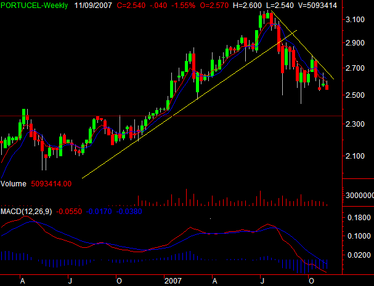The width and height of the screenshot is (374, 286).
Task: Click the open value O=2.570
Action: [x=214, y=6]
